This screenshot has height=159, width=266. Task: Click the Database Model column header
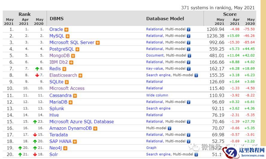pos(165,19)
